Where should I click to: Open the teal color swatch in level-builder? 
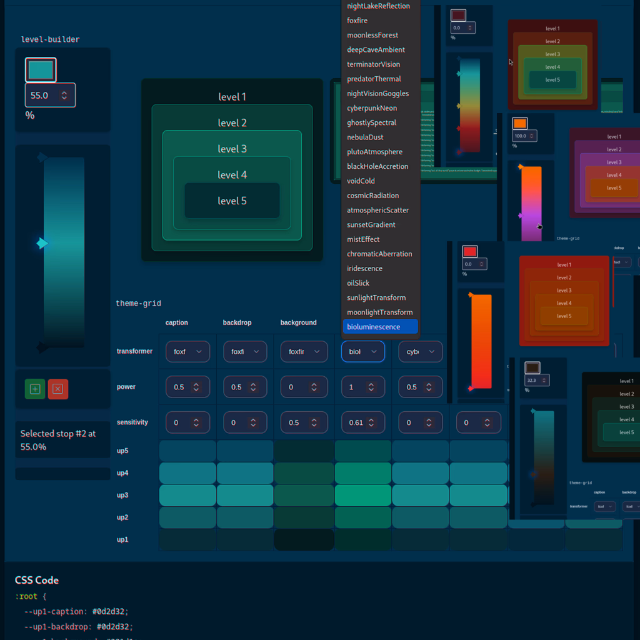(41, 69)
